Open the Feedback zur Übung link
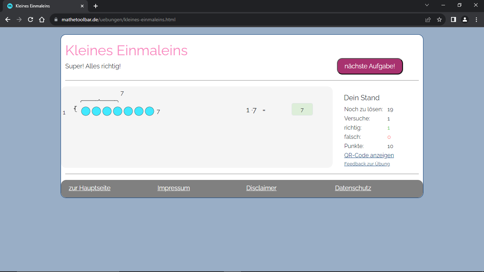Image resolution: width=484 pixels, height=272 pixels. [x=367, y=164]
